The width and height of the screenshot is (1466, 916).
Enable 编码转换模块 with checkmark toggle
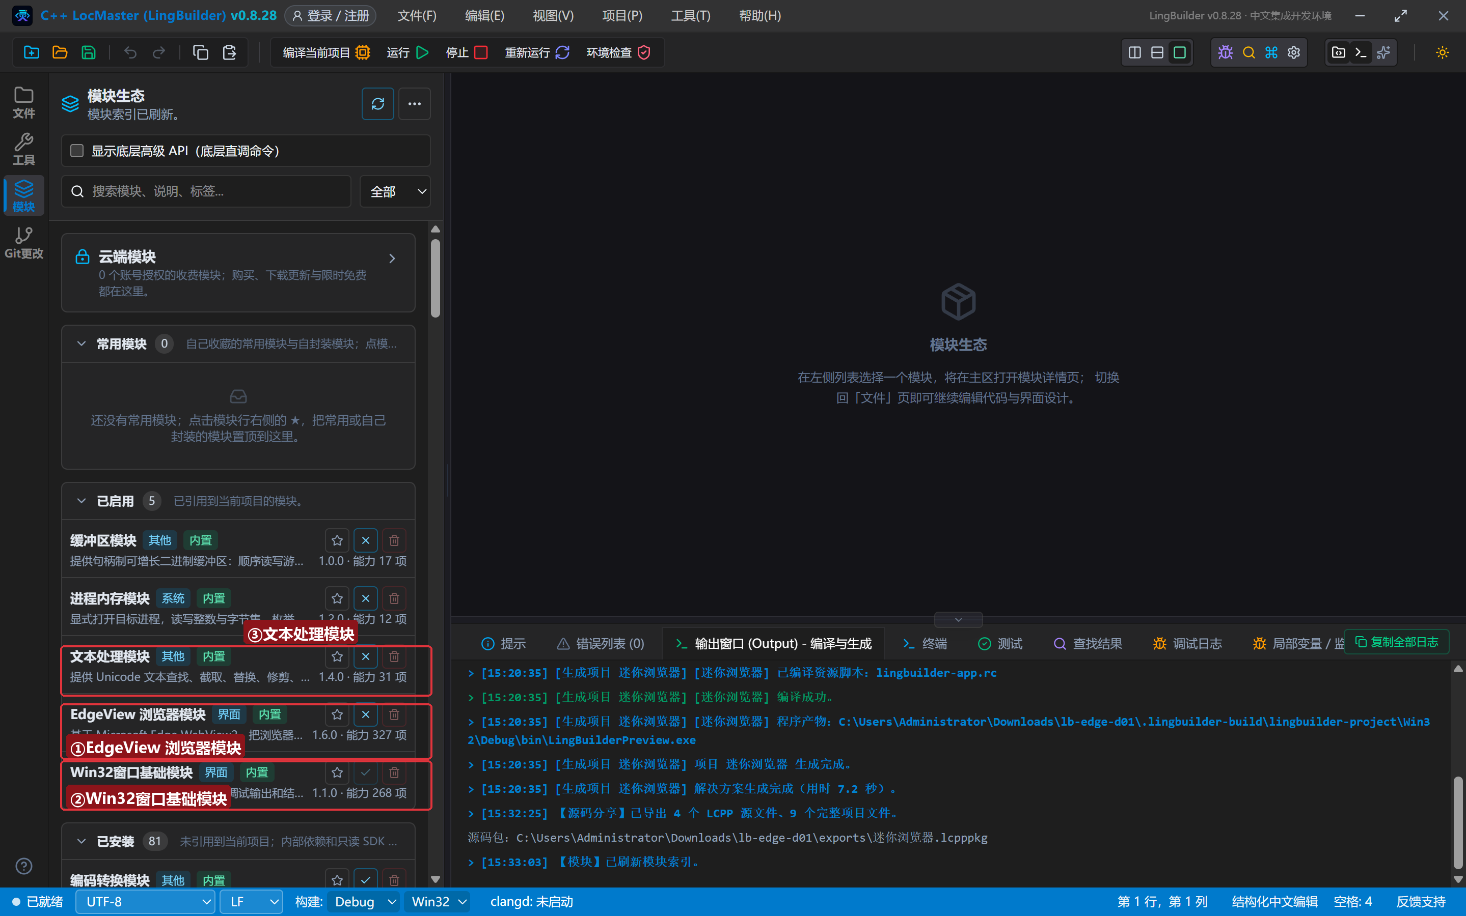coord(366,880)
